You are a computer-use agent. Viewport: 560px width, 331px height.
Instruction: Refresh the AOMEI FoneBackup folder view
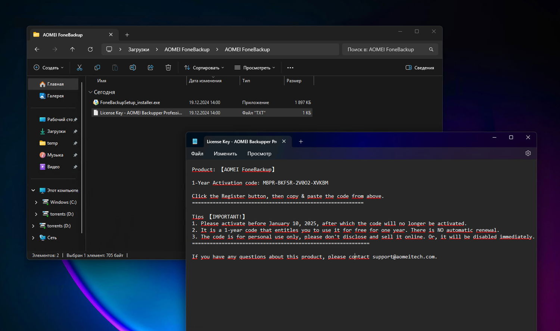click(90, 49)
